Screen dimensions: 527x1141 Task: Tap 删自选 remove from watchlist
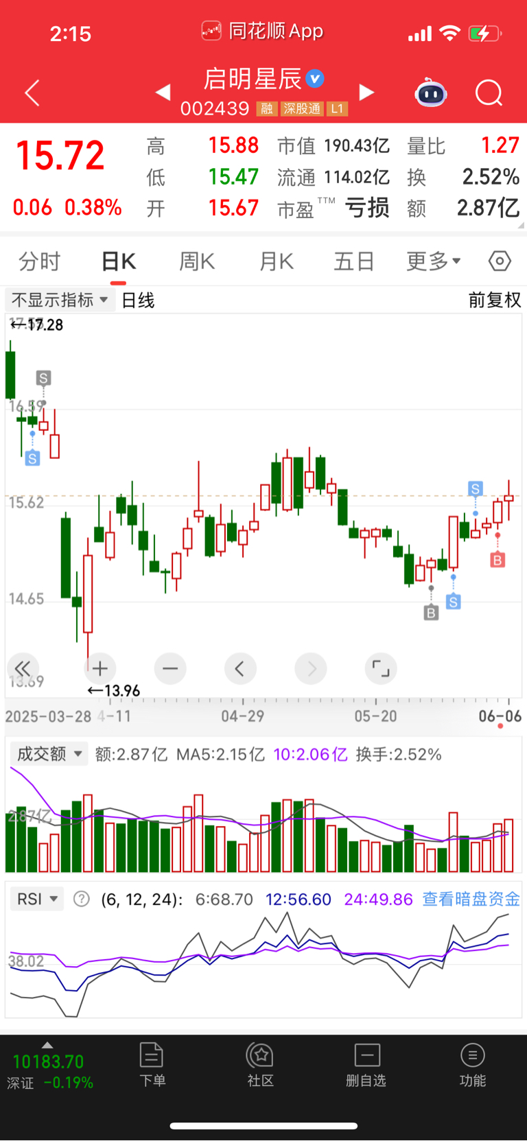click(366, 1065)
